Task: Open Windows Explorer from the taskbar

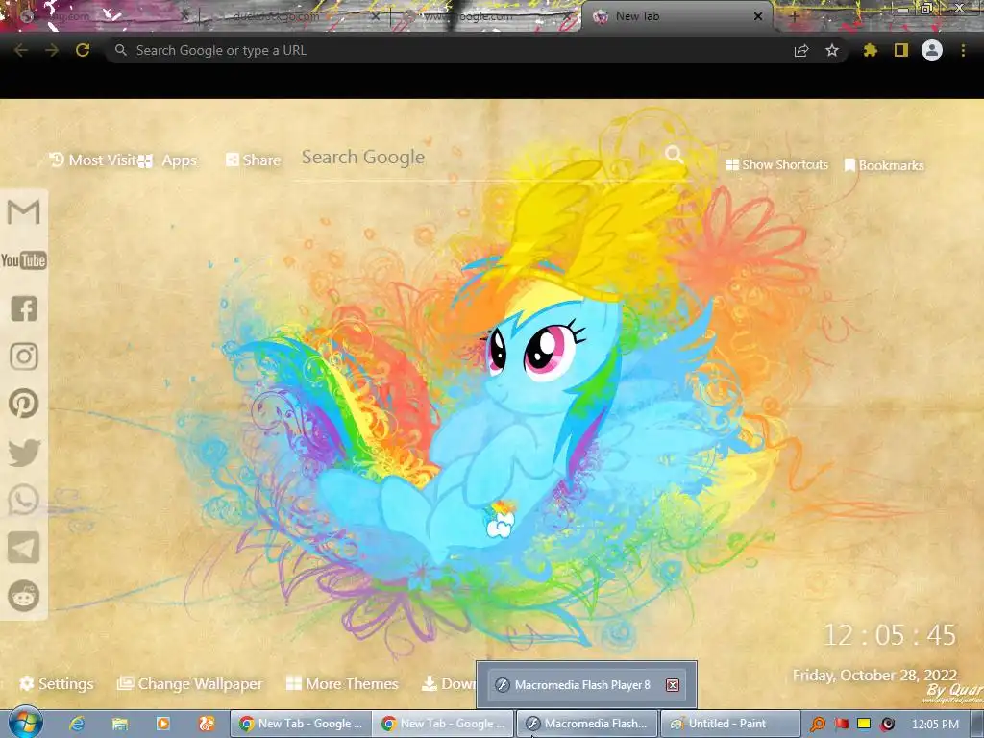Action: coord(120,724)
